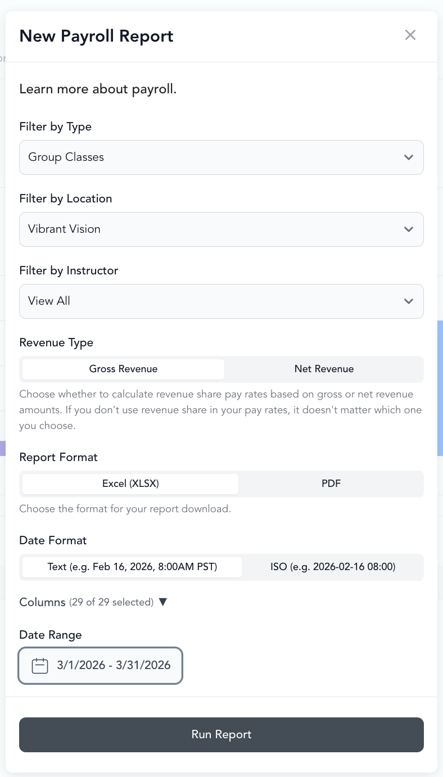Click the calendar icon in Date Range
Image resolution: width=443 pixels, height=777 pixels.
coord(40,666)
